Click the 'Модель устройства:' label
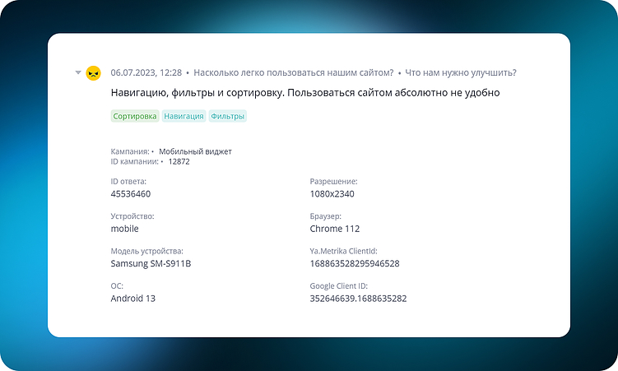Screen dimensions: 618x371 pyautogui.click(x=147, y=251)
